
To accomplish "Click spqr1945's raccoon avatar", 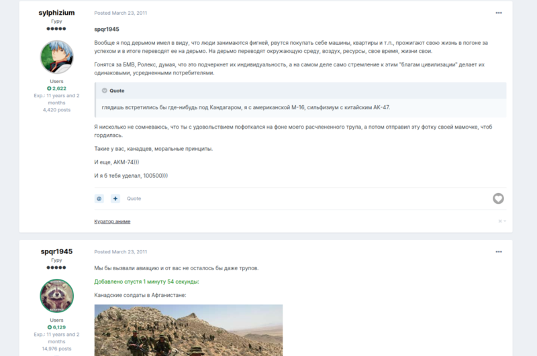I will pos(56,296).
